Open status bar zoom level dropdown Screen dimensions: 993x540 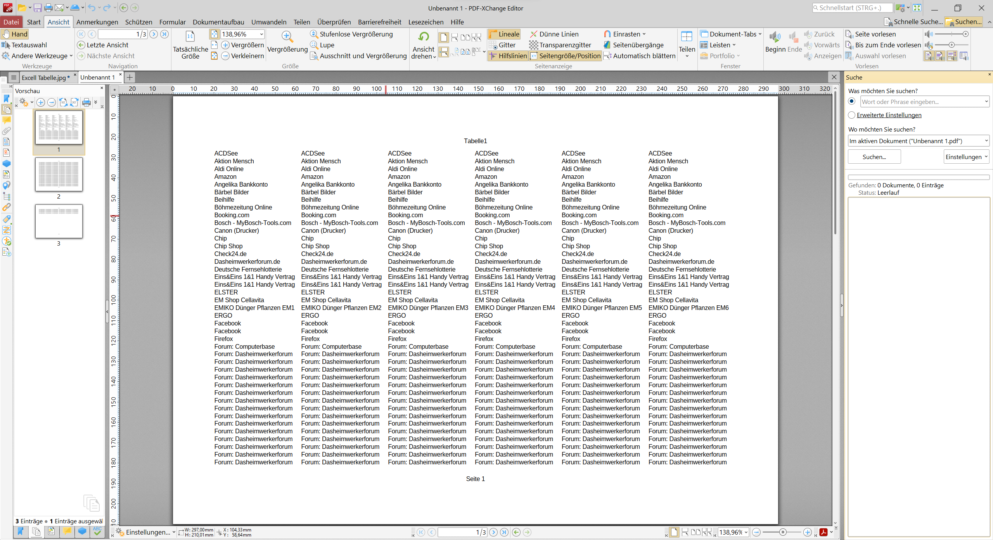click(746, 532)
